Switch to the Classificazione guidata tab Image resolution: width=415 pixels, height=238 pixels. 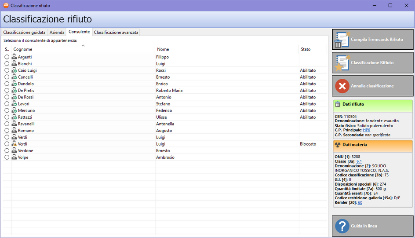24,32
